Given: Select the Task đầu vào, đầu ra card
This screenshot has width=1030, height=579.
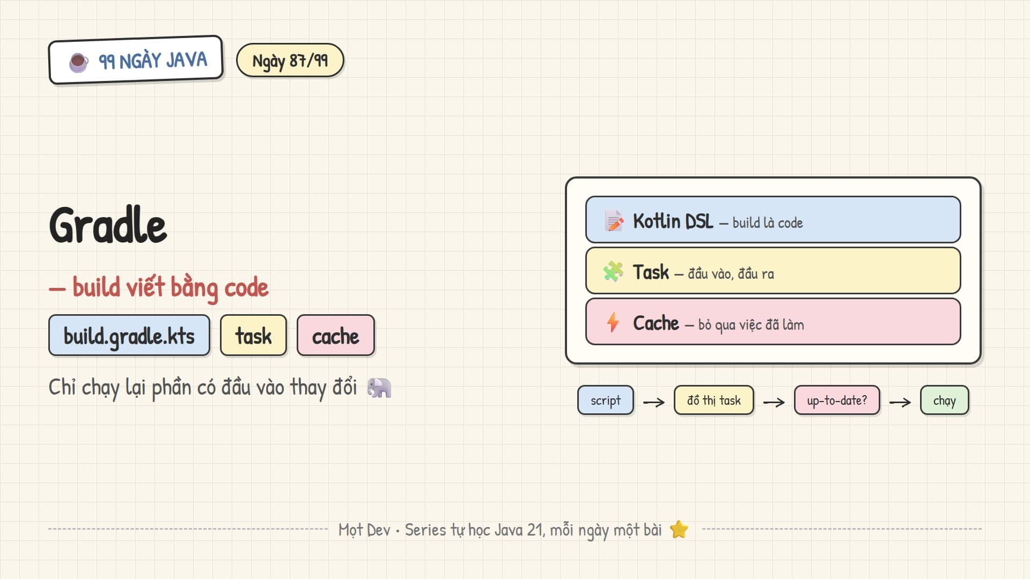Looking at the screenshot, I should coord(773,271).
